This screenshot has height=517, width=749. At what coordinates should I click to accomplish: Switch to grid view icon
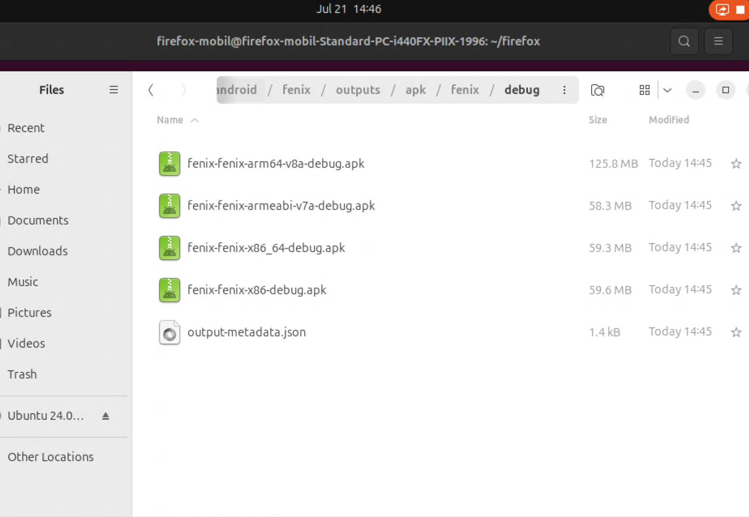click(x=644, y=90)
